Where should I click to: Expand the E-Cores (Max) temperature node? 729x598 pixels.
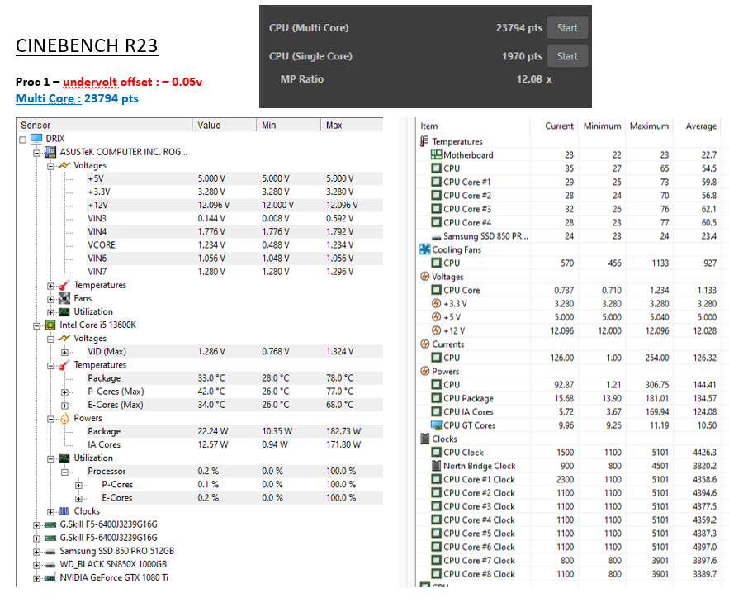point(64,406)
